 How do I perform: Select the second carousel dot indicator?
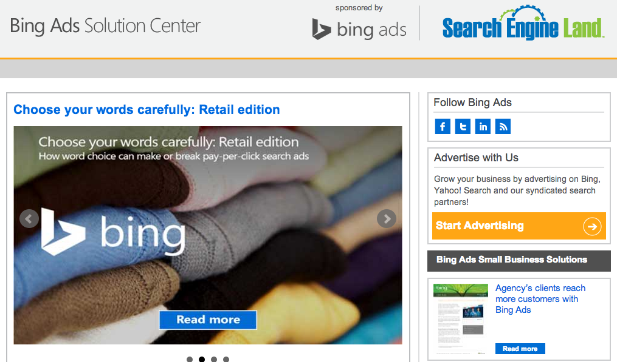pos(202,359)
